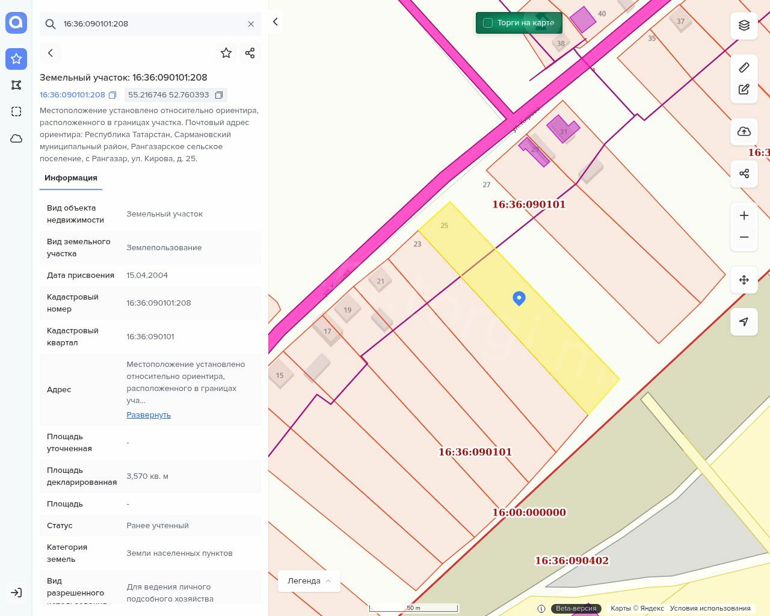770x616 pixels.
Task: Open the rectangular area selection tool
Action: (x=16, y=112)
